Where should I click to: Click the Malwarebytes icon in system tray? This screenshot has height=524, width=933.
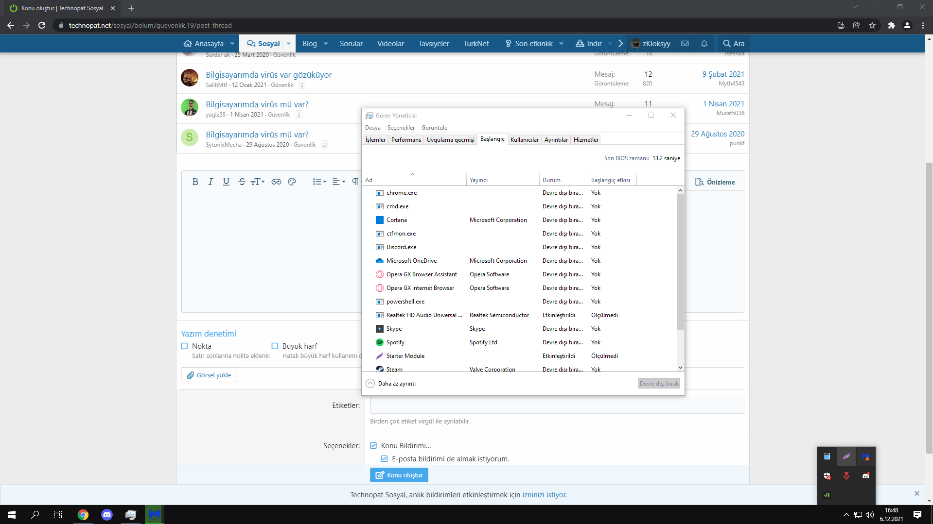(x=866, y=456)
